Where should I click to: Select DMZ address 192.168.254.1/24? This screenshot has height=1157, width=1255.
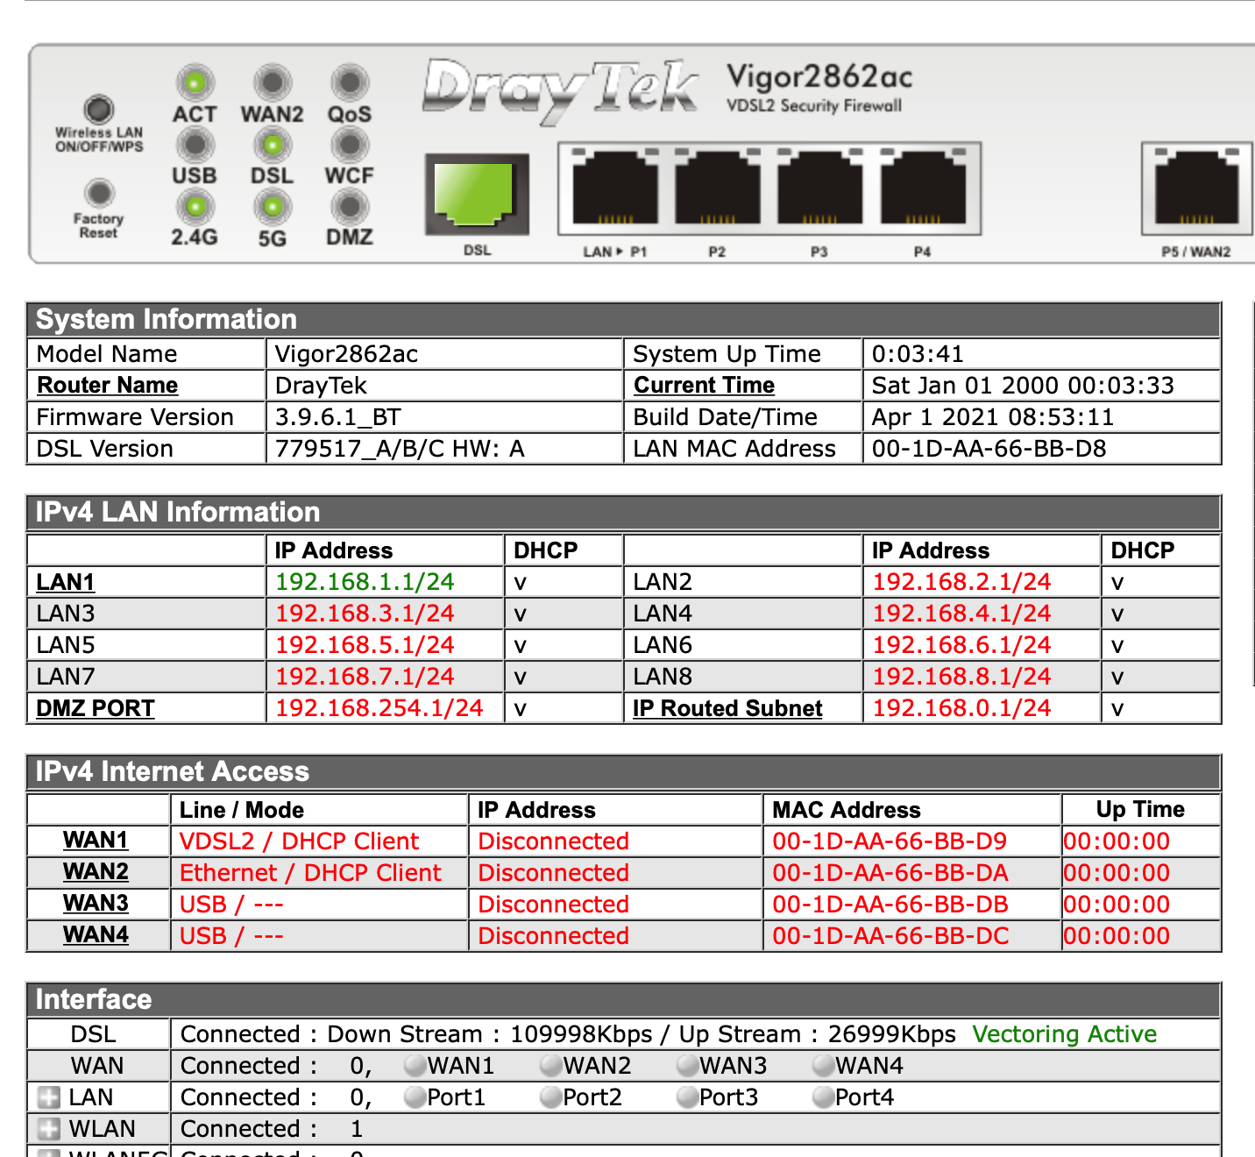click(379, 708)
